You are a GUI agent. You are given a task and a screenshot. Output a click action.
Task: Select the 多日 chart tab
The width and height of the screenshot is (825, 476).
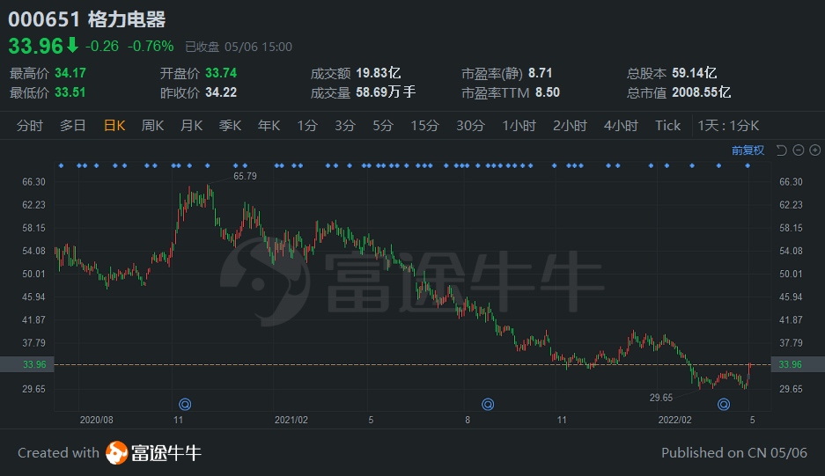coord(72,126)
